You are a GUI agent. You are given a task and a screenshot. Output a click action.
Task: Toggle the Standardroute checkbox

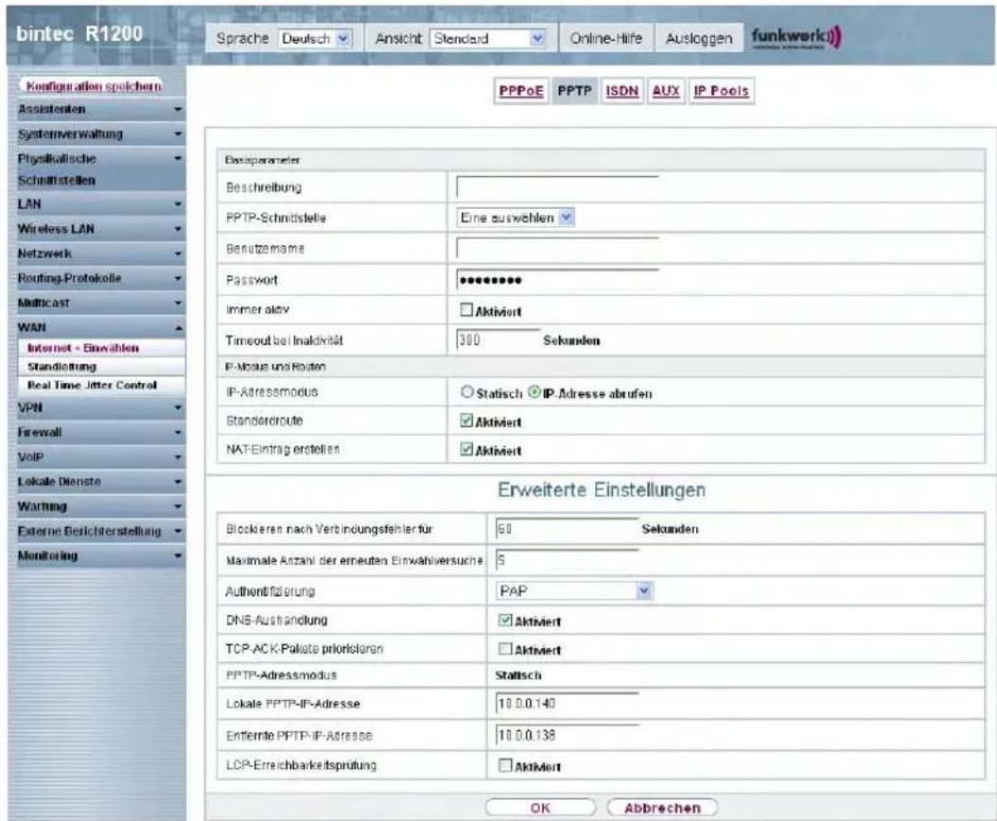pos(466,420)
